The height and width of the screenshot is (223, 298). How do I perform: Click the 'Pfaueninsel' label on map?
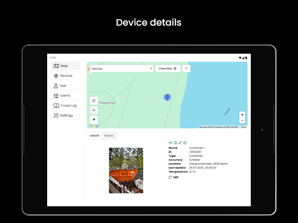pyautogui.click(x=108, y=103)
